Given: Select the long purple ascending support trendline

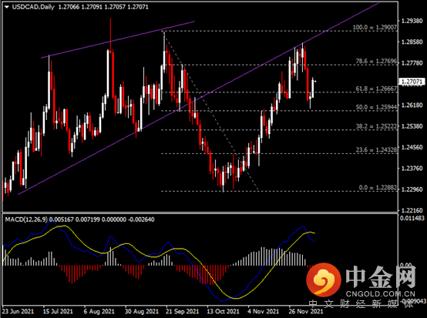Looking at the screenshot, I should coord(199,99).
